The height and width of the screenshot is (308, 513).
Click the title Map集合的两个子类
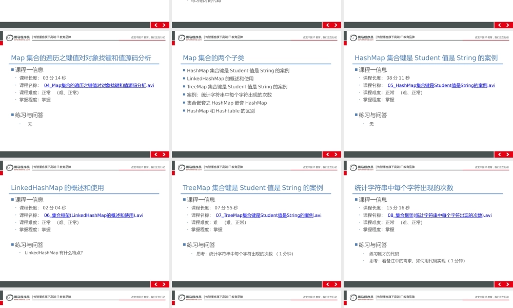click(x=215, y=57)
